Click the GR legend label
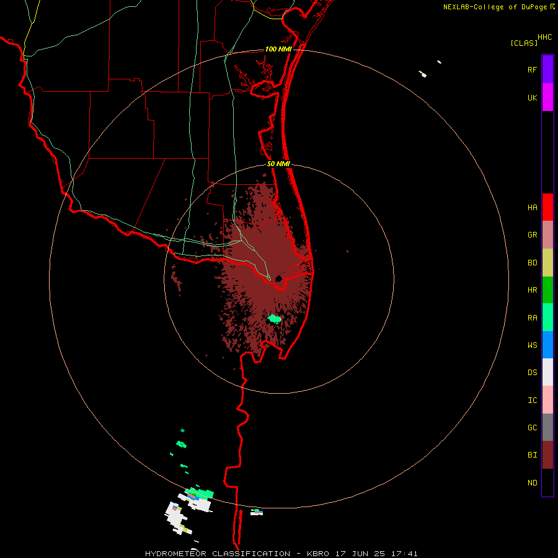The image size is (558, 558). (532, 235)
